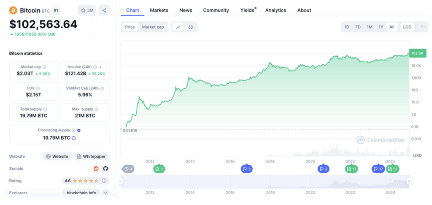Toggle chart to Market cap view
This screenshot has height=205, width=432.
(153, 27)
